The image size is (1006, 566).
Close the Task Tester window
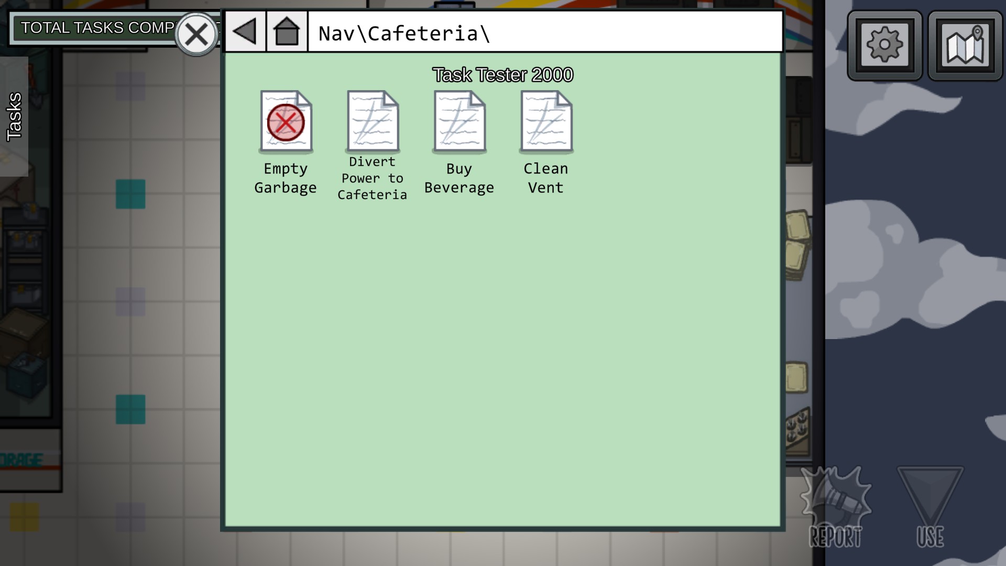click(x=196, y=35)
